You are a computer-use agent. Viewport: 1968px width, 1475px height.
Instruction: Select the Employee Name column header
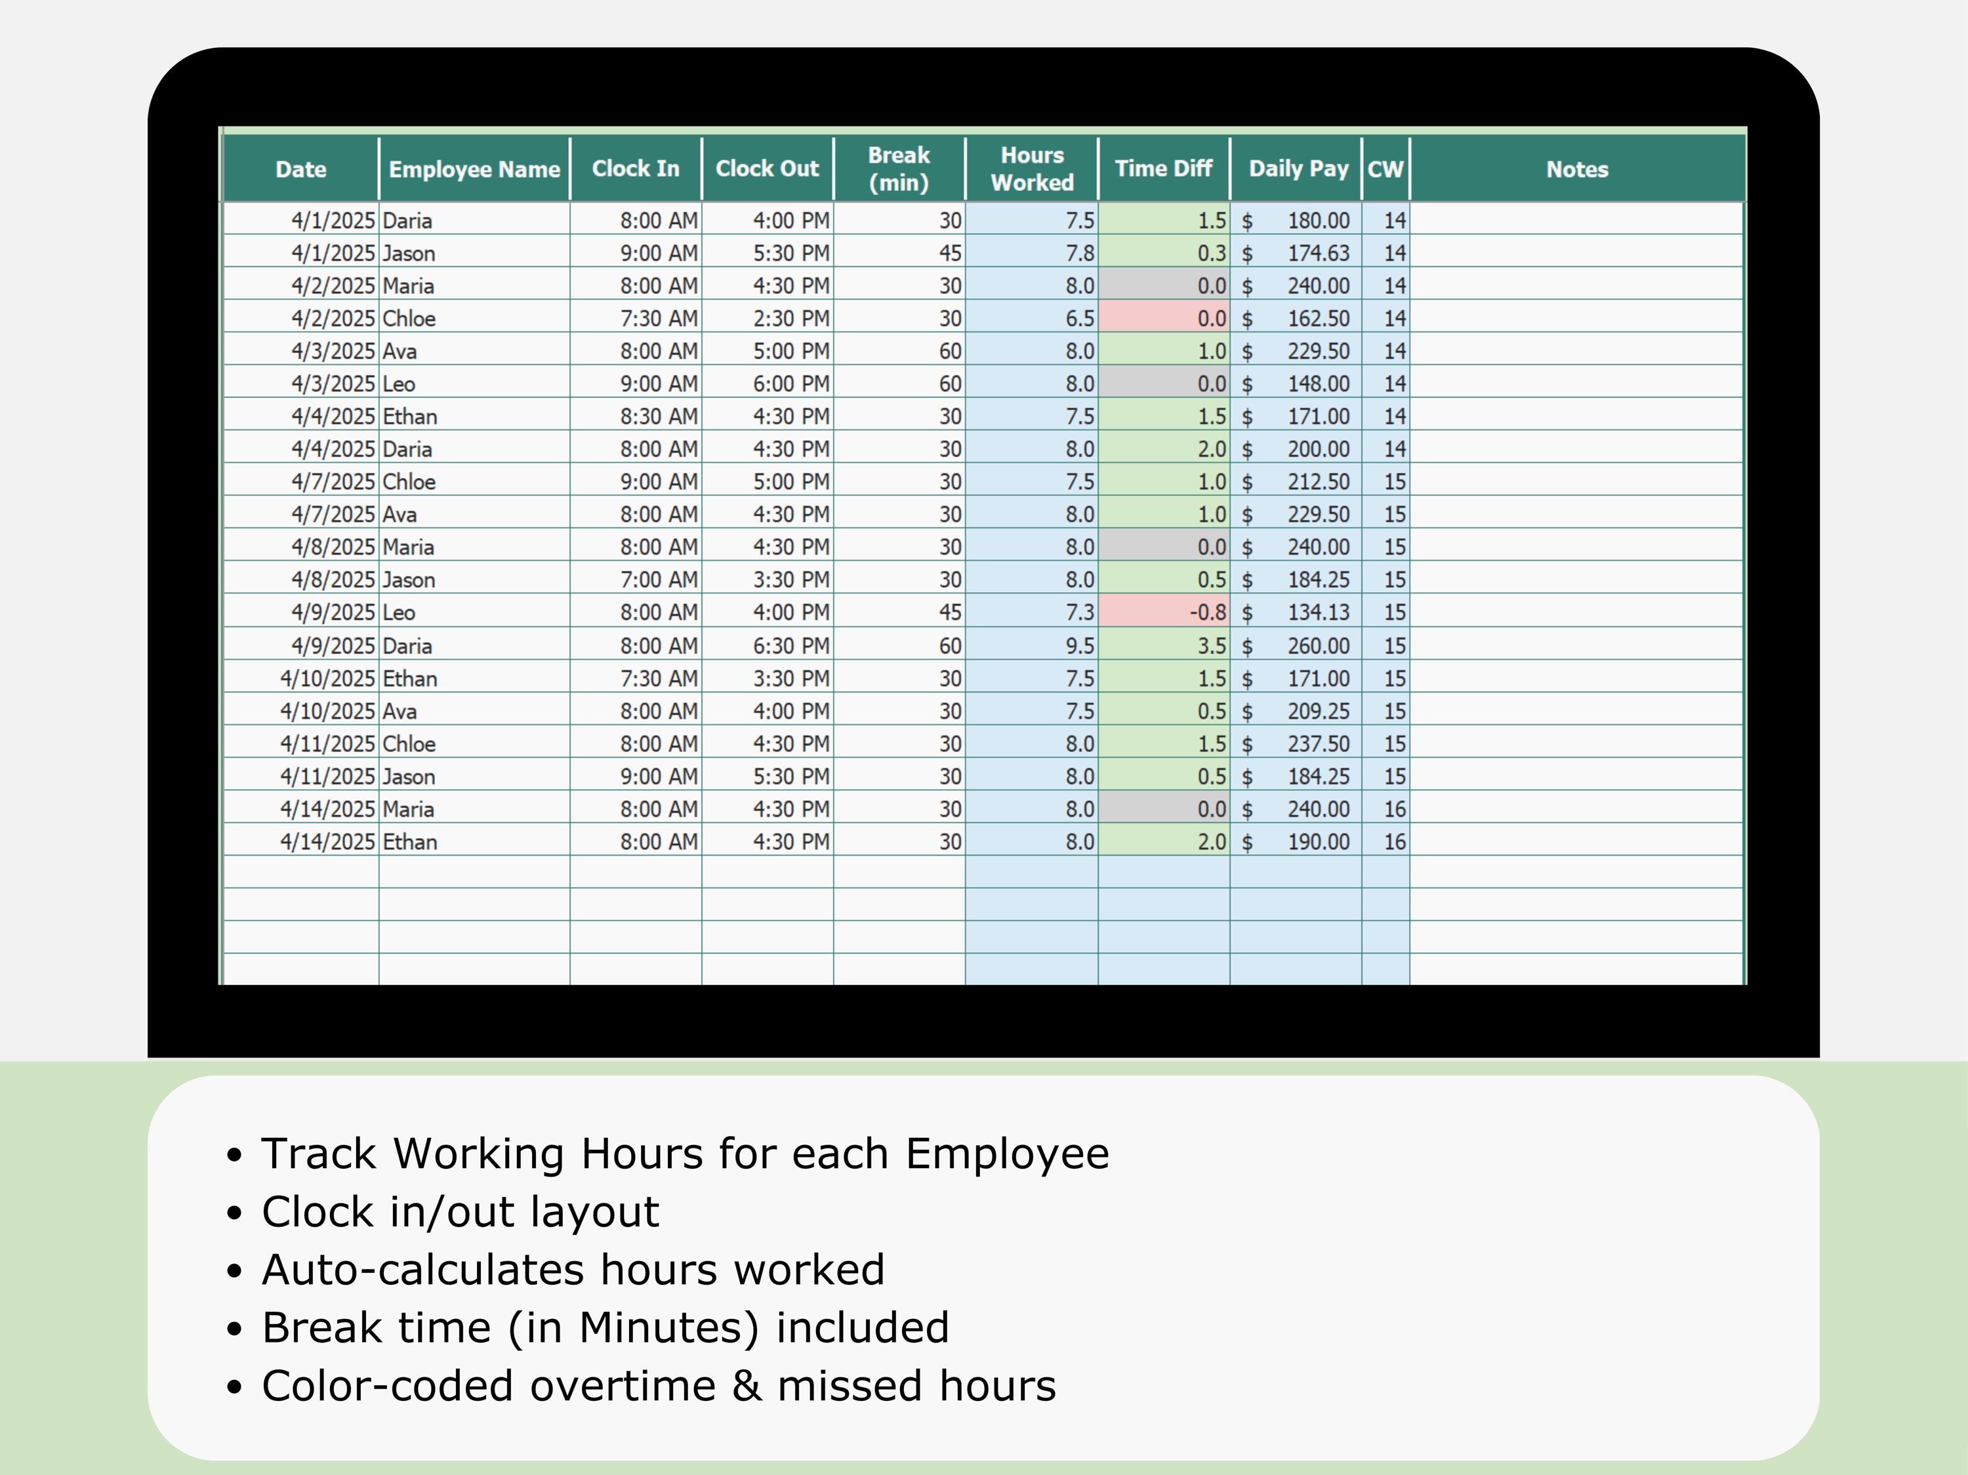[474, 169]
